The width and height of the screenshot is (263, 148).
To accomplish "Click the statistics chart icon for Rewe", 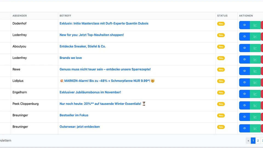I will [x=255, y=71].
